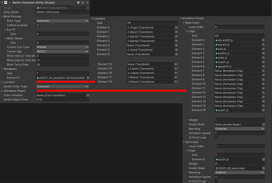Open the Trainer Age dropdown
The height and width of the screenshot is (183, 272).
[x=63, y=51]
